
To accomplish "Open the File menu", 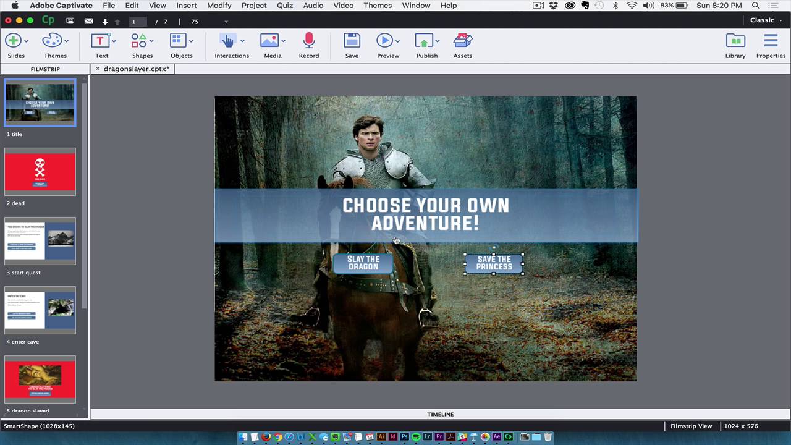I will pos(109,6).
